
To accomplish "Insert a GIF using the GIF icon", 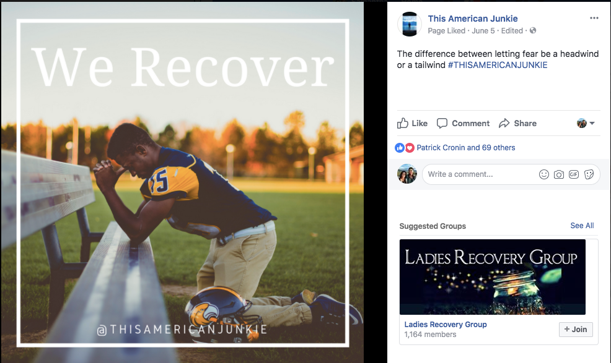I will point(574,174).
